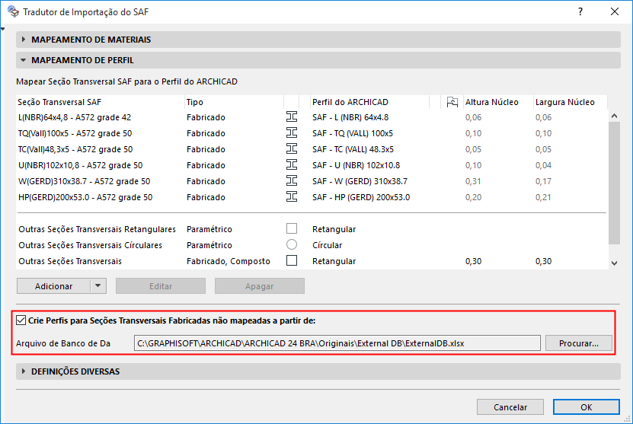Screen dimensions: 633x424
Task: Click the Procurar... browse button
Action: [x=578, y=343]
